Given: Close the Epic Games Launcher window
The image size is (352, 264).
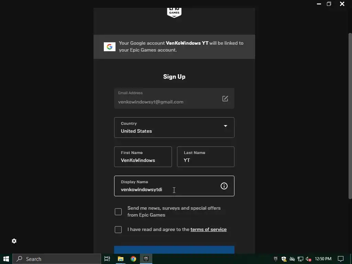Looking at the screenshot, I should tap(342, 4).
